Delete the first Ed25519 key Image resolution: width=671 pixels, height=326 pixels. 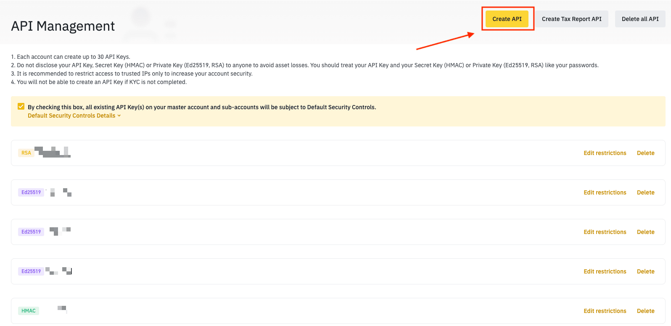click(x=645, y=192)
